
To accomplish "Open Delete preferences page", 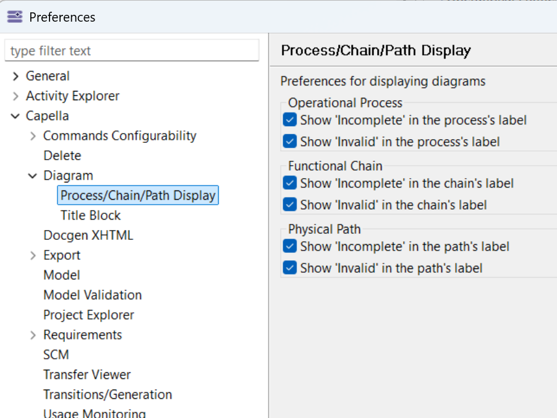I will pyautogui.click(x=62, y=156).
